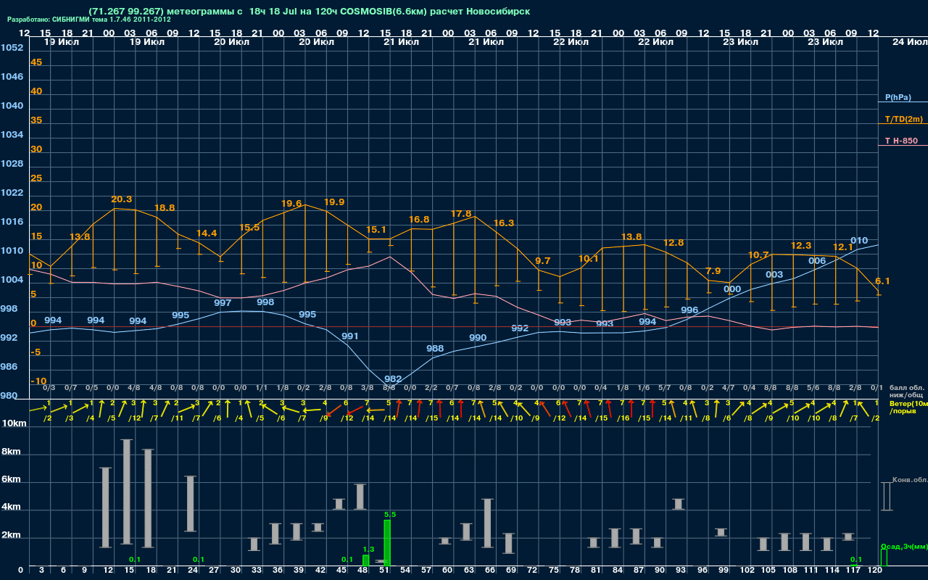Select the T/TD(2m) legend label
This screenshot has width=928, height=580.
coord(904,119)
